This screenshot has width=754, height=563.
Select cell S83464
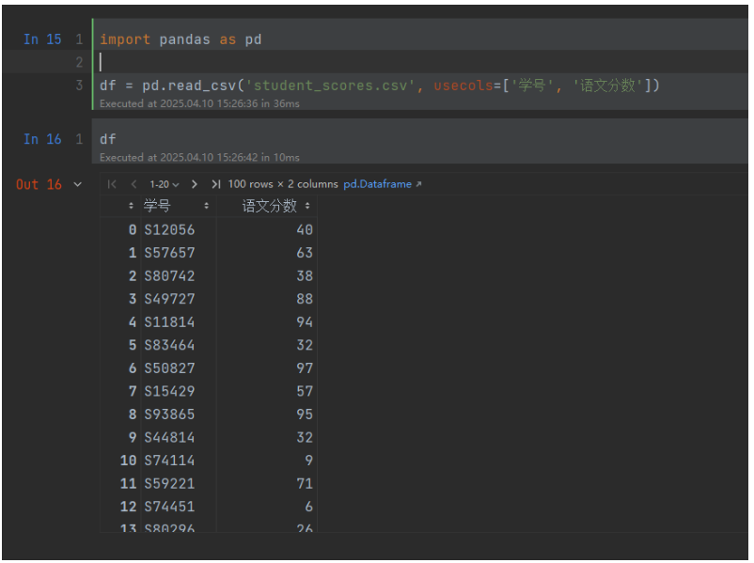(169, 346)
